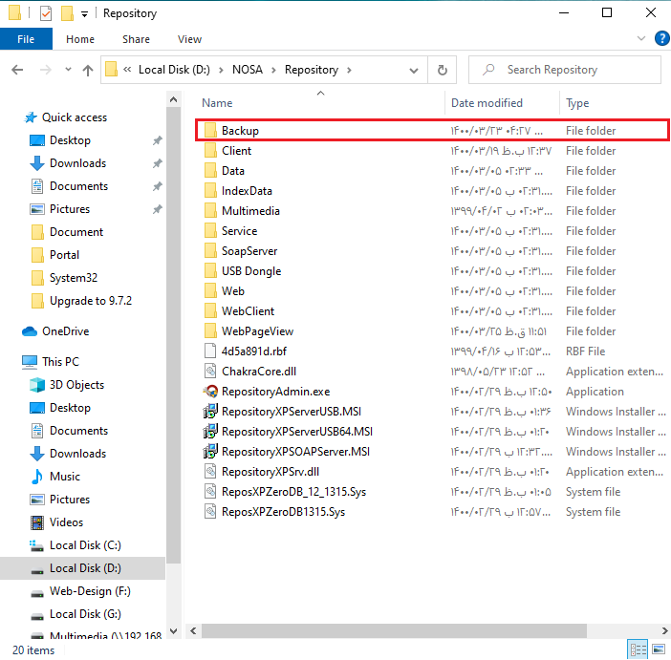Click the Properties icon in title bar
Screen dimensions: 671x660
45,13
